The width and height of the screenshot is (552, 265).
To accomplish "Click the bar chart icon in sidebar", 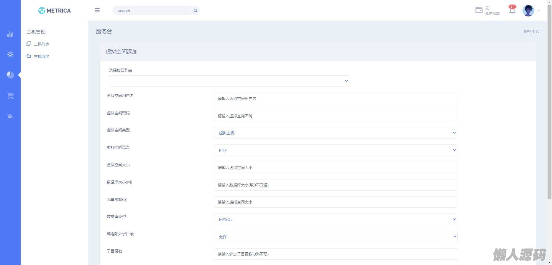I will [x=10, y=34].
